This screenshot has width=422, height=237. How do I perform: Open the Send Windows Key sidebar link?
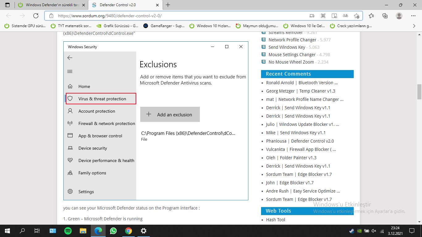pos(287,47)
